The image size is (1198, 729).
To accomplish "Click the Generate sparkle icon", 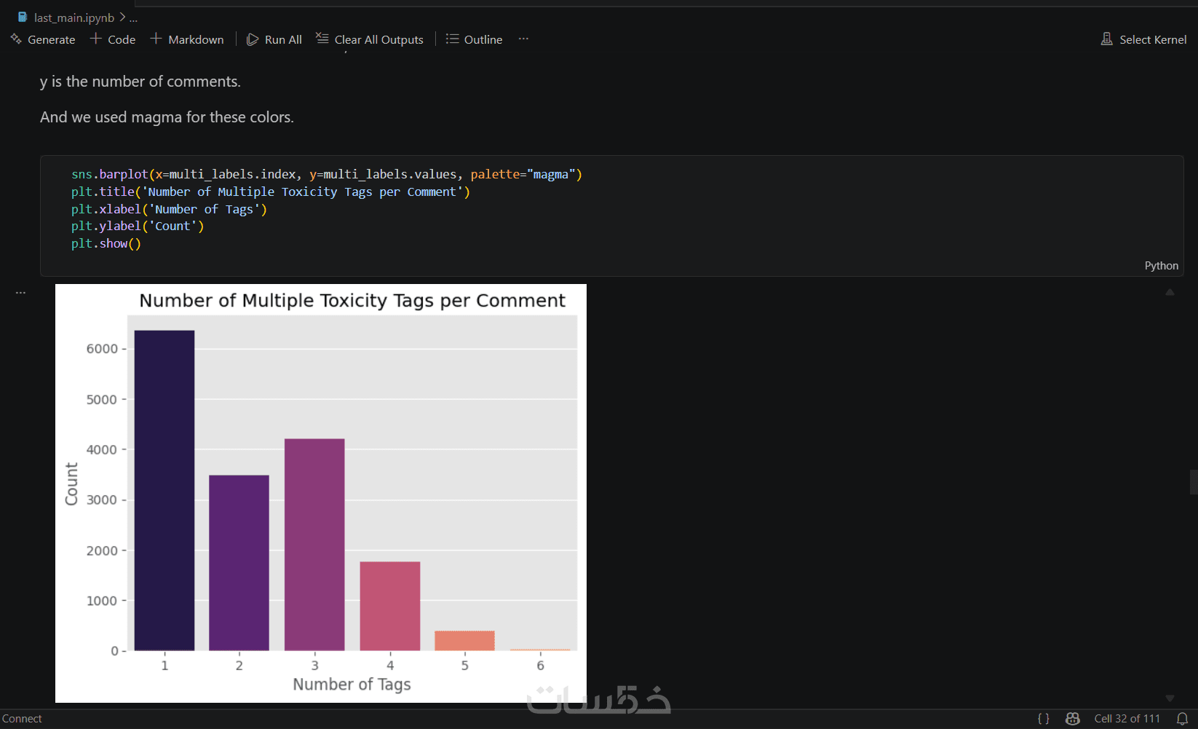I will click(16, 39).
